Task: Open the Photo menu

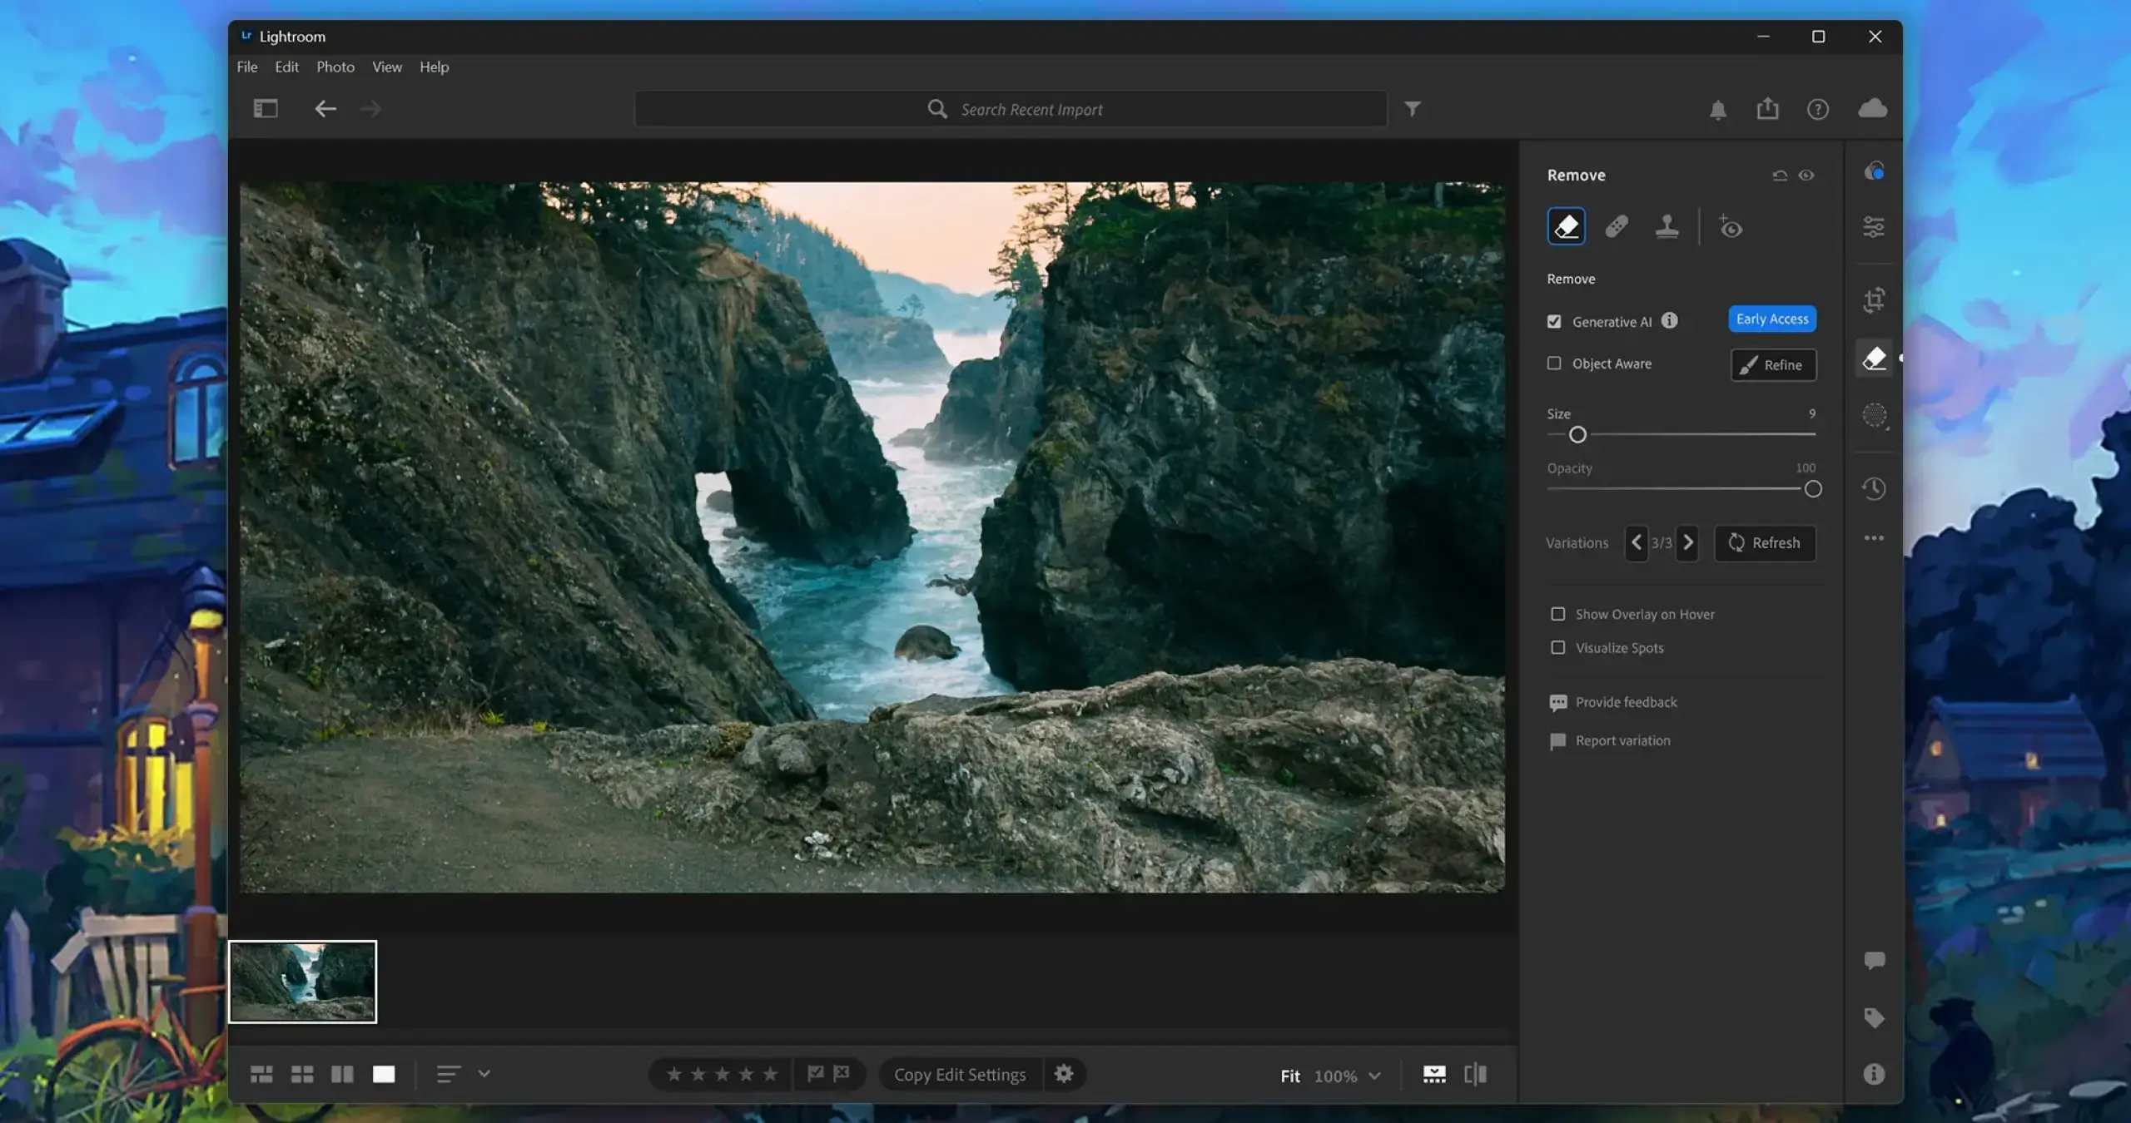Action: pyautogui.click(x=335, y=67)
